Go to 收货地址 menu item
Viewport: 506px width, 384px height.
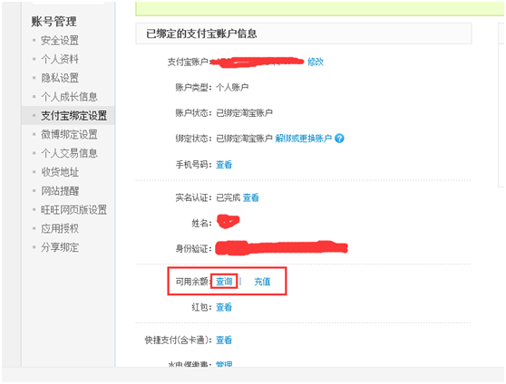[60, 172]
